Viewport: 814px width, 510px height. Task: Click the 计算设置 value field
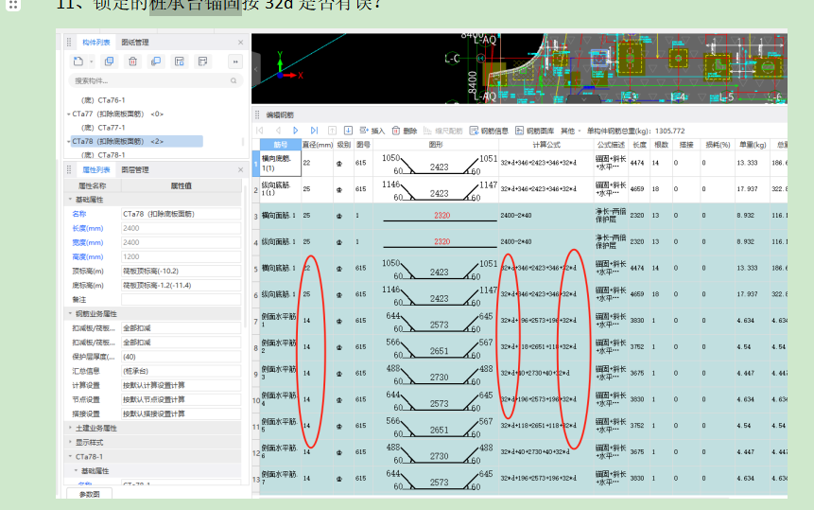pyautogui.click(x=182, y=385)
